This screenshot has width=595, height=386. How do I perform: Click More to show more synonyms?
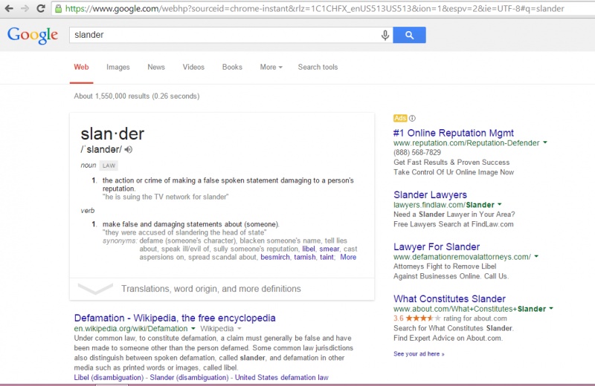[x=348, y=257]
